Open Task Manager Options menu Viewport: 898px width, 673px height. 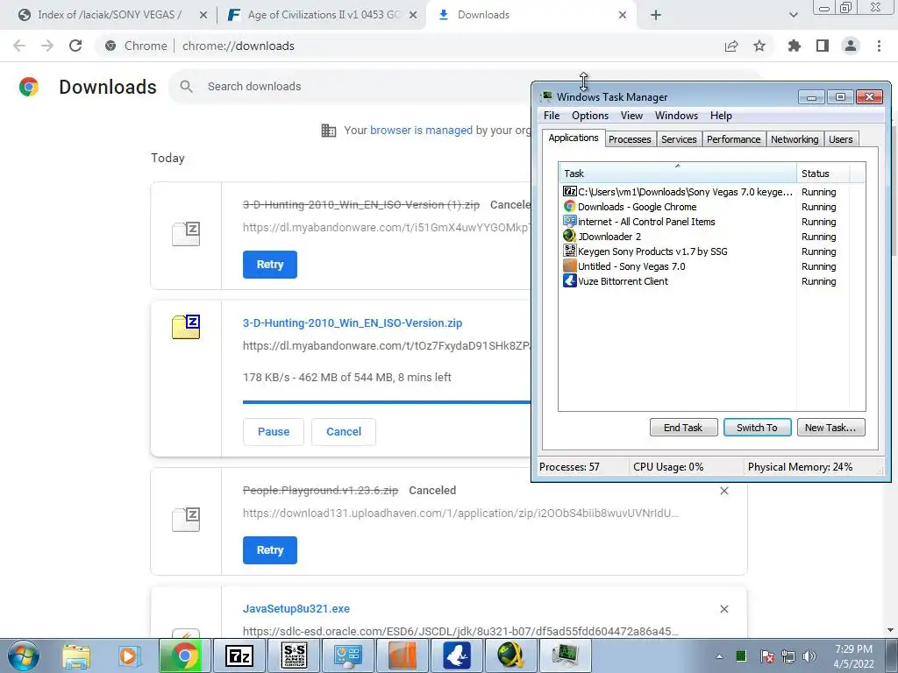(590, 116)
